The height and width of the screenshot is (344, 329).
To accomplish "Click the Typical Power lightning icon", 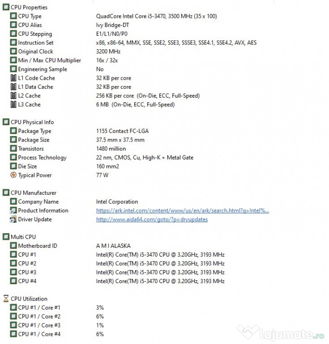I will tap(13, 175).
